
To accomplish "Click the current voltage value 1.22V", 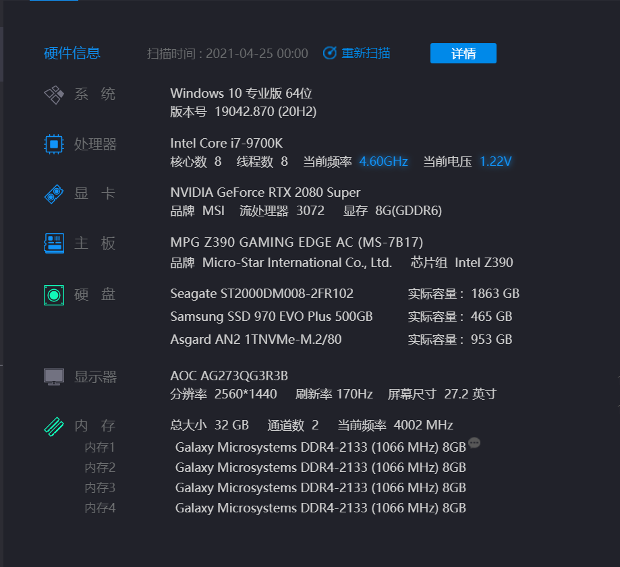I will [495, 162].
